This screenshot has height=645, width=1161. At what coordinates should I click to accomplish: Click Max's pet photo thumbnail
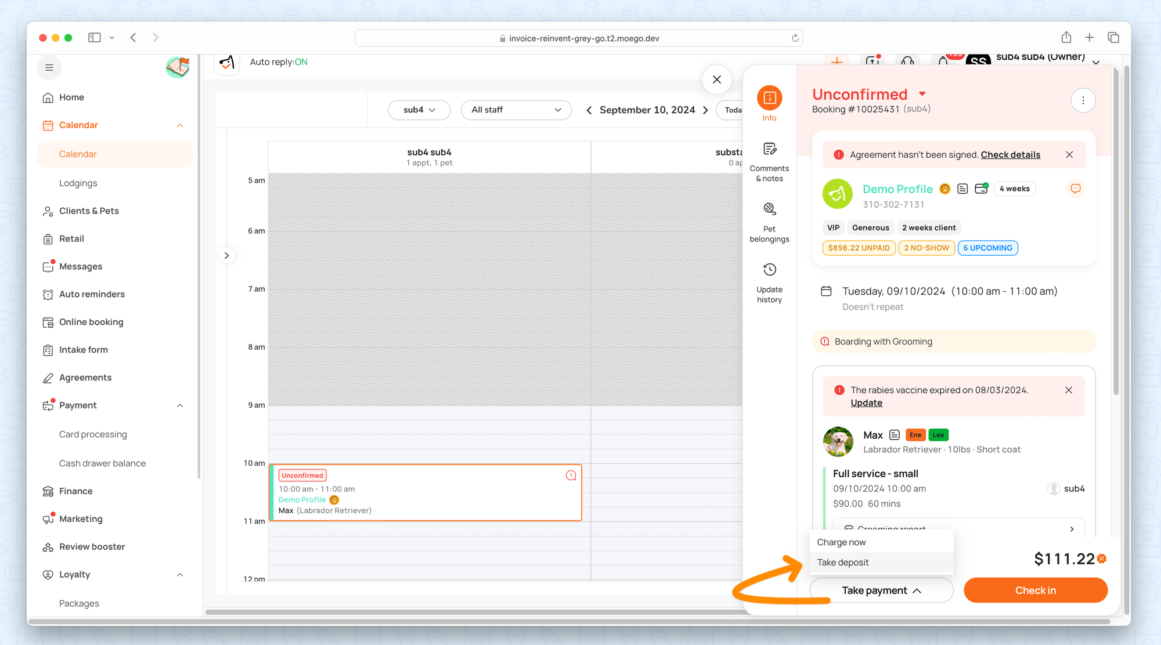(838, 442)
